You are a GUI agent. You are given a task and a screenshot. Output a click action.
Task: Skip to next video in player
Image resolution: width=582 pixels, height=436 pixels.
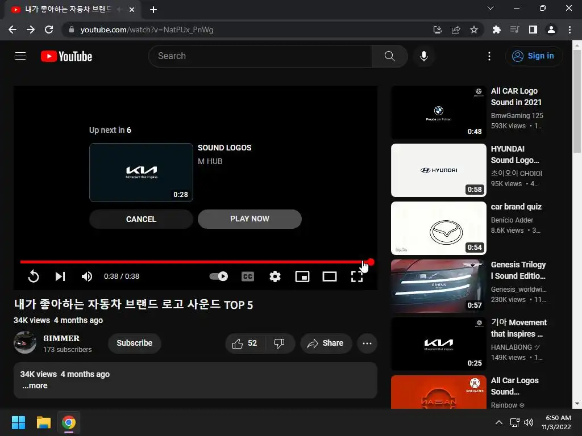coord(60,276)
